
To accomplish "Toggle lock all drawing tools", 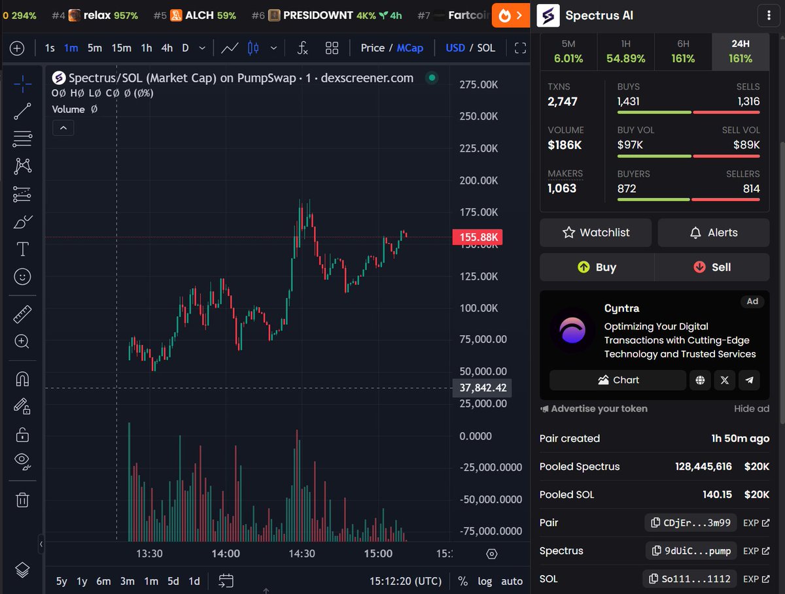I will tap(22, 434).
